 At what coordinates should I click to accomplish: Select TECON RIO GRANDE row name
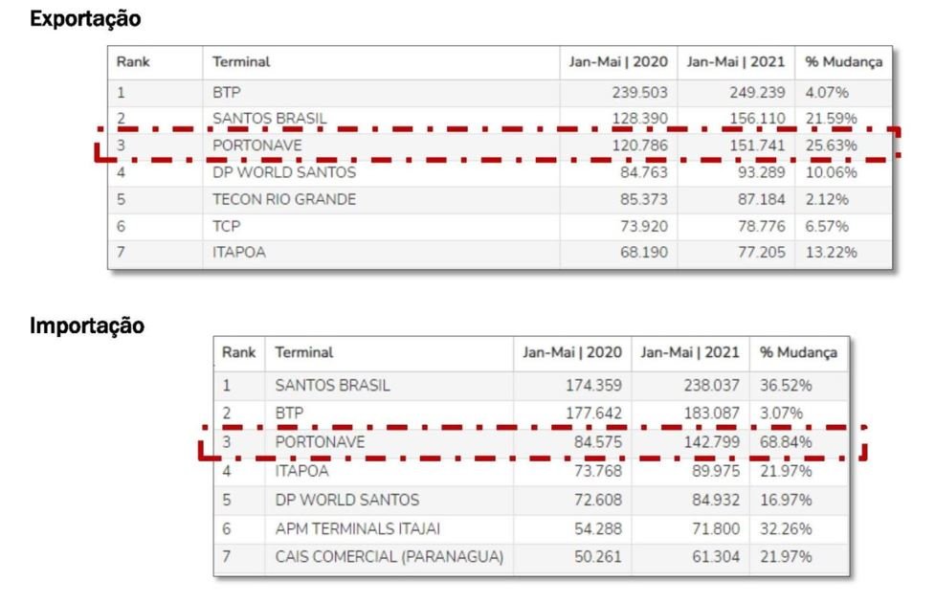pyautogui.click(x=284, y=199)
